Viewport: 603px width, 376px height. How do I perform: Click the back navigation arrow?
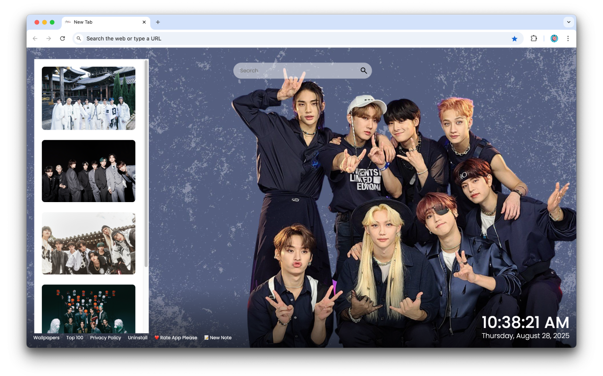(x=35, y=39)
